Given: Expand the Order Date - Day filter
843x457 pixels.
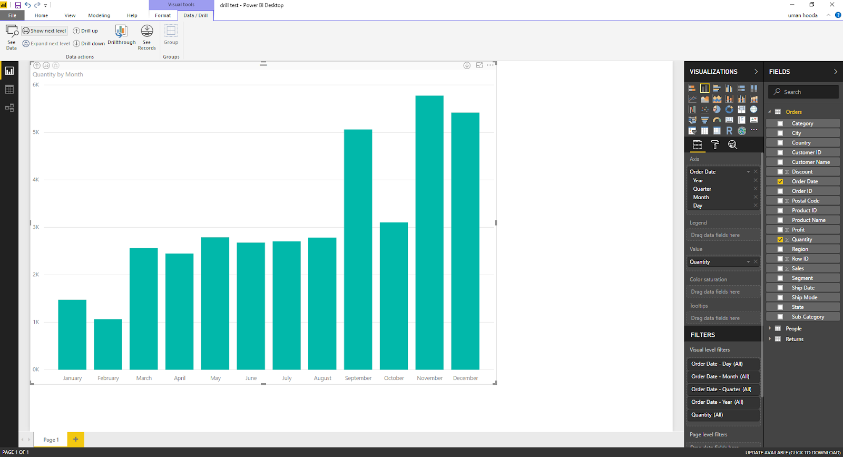Looking at the screenshot, I should [723, 364].
